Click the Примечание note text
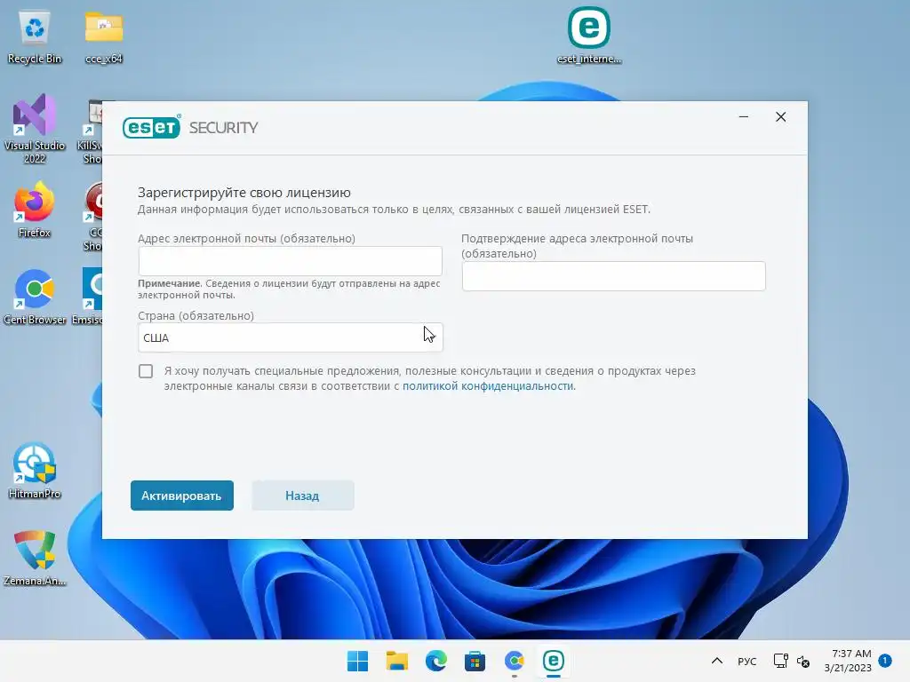 click(289, 289)
